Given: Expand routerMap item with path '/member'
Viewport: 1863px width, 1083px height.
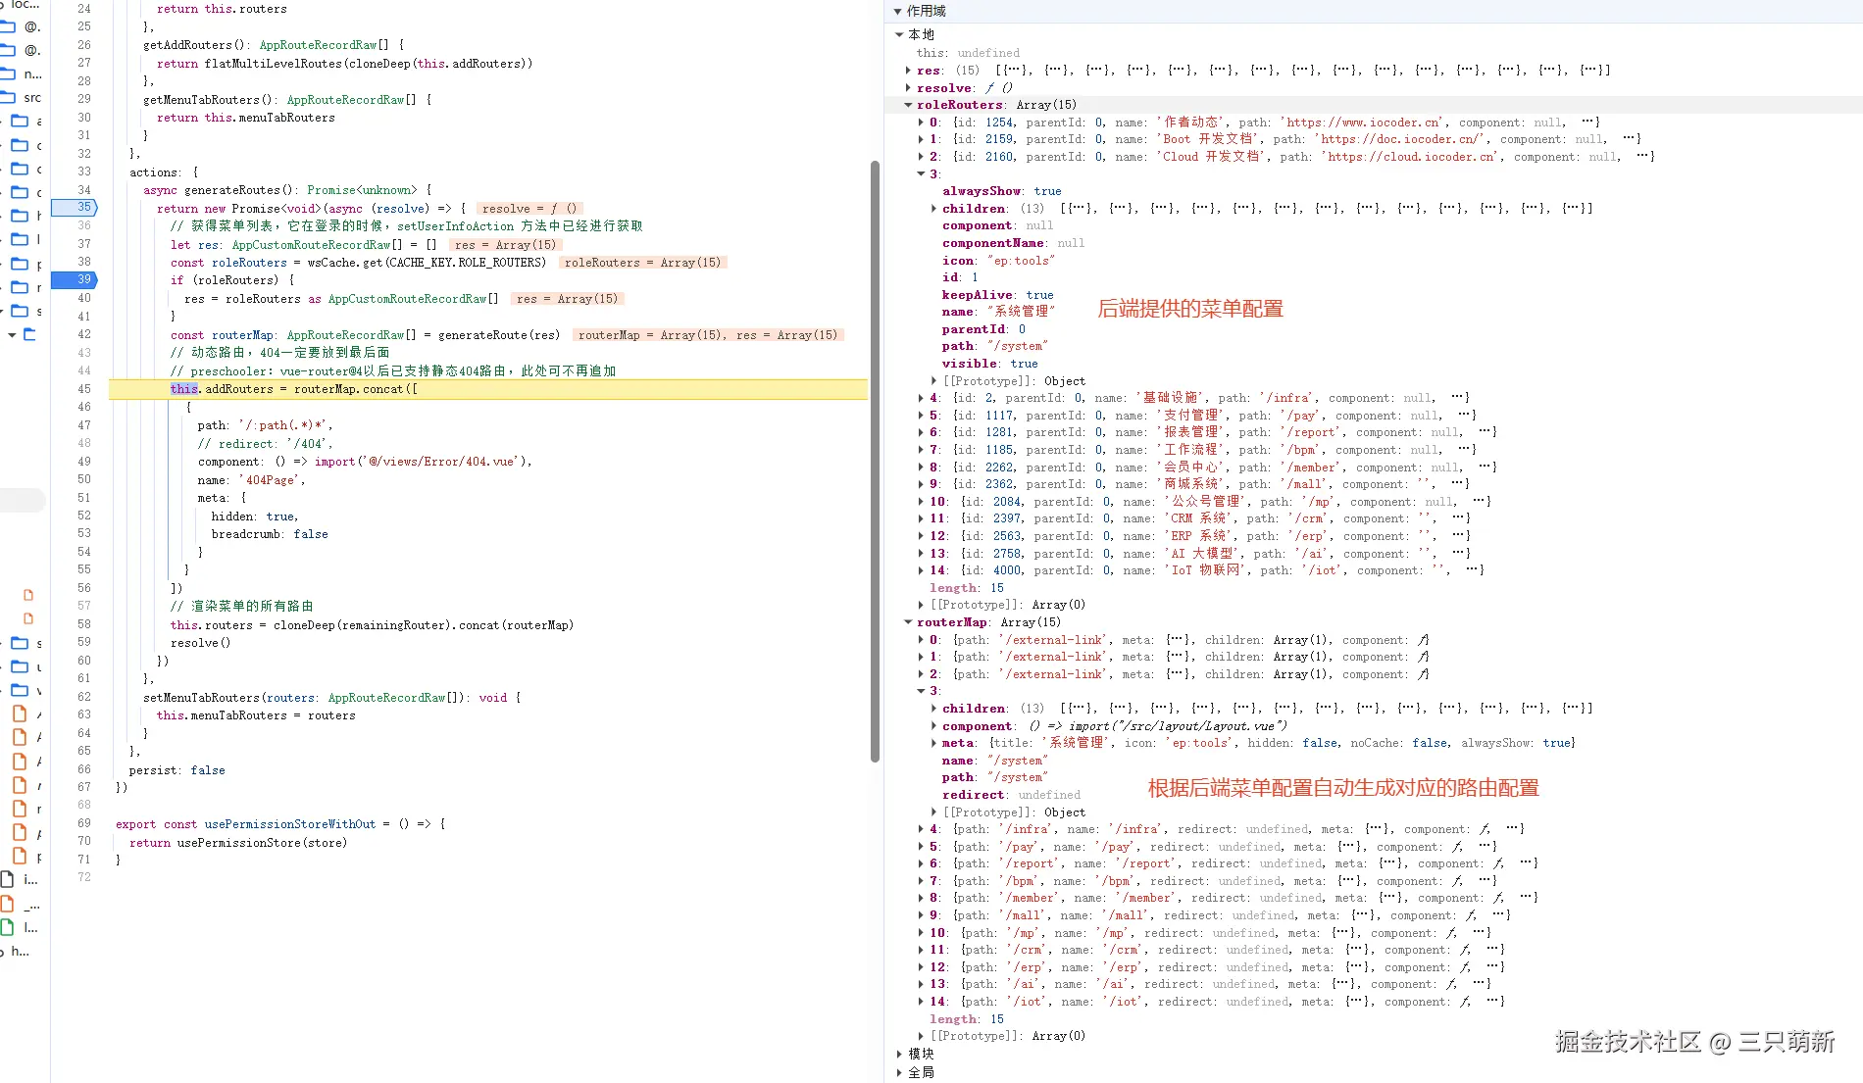Looking at the screenshot, I should coord(921,898).
